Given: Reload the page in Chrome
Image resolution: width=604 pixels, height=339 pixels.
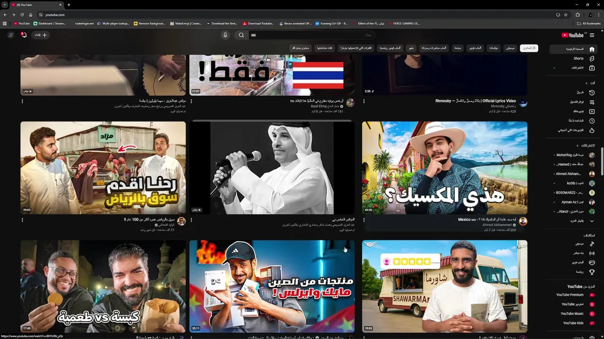Looking at the screenshot, I should [x=22, y=15].
